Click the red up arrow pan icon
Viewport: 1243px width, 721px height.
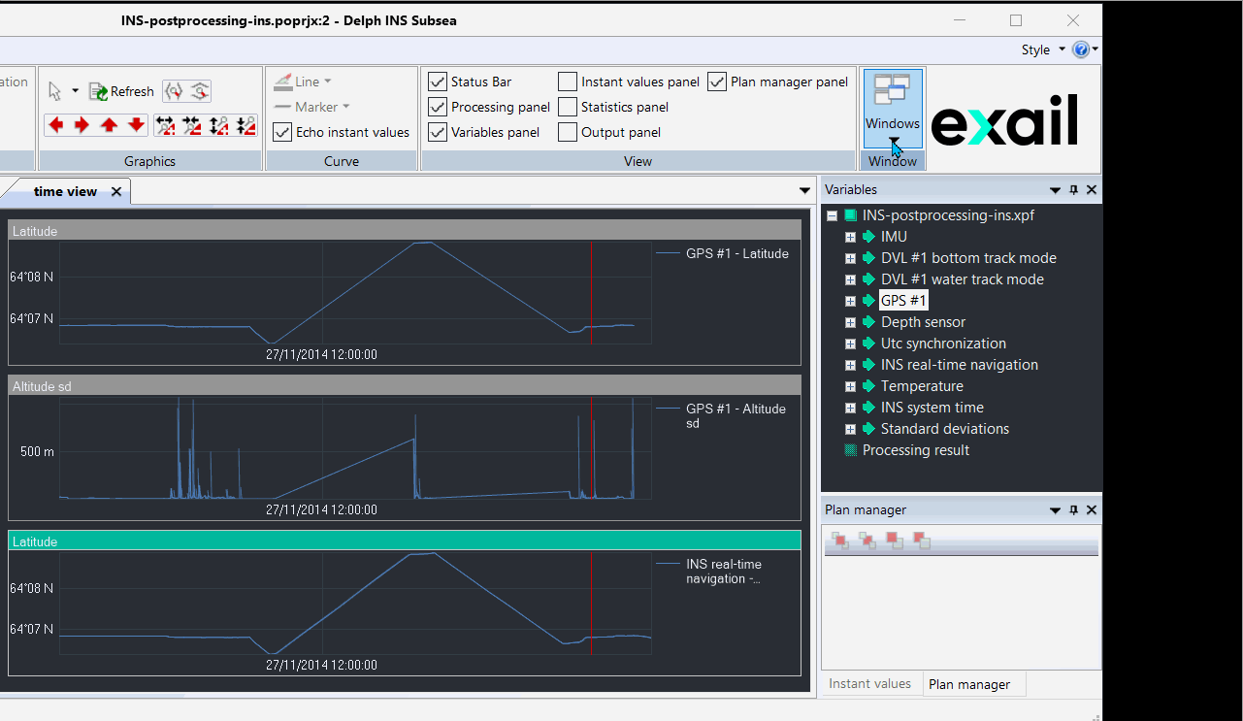pos(110,124)
